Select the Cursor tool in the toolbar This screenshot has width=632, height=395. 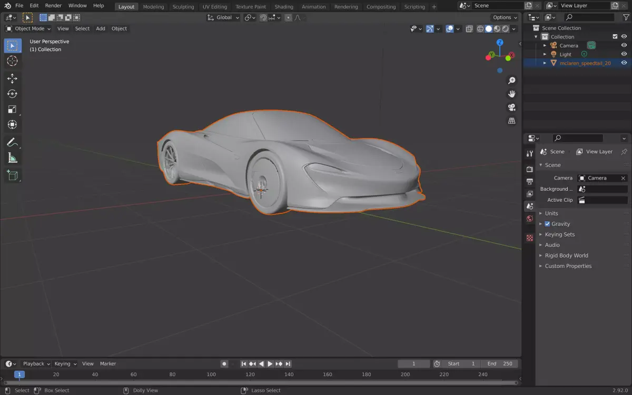pyautogui.click(x=12, y=61)
